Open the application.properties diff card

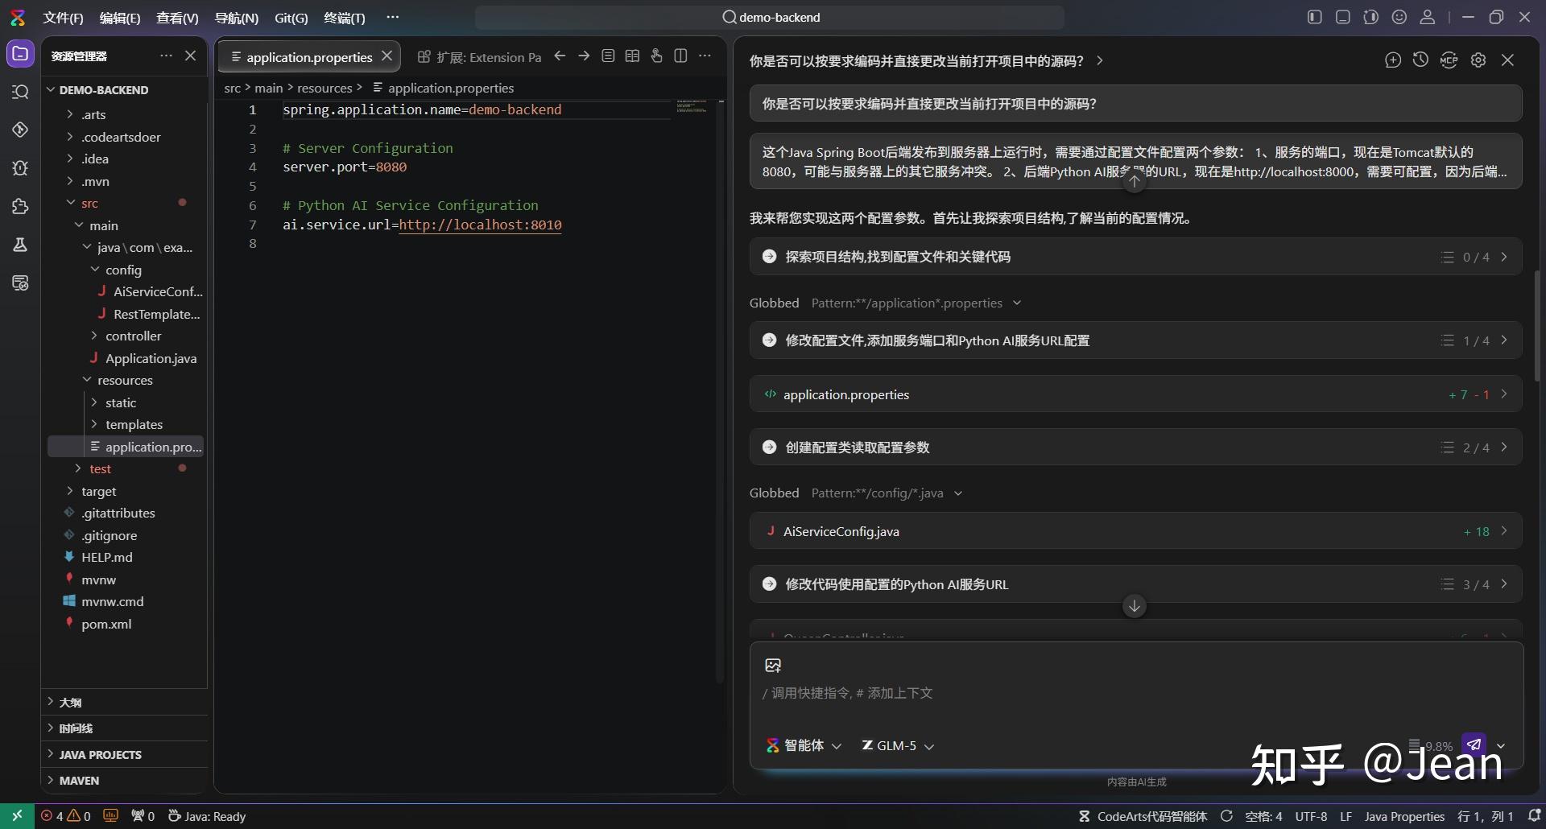[1135, 394]
